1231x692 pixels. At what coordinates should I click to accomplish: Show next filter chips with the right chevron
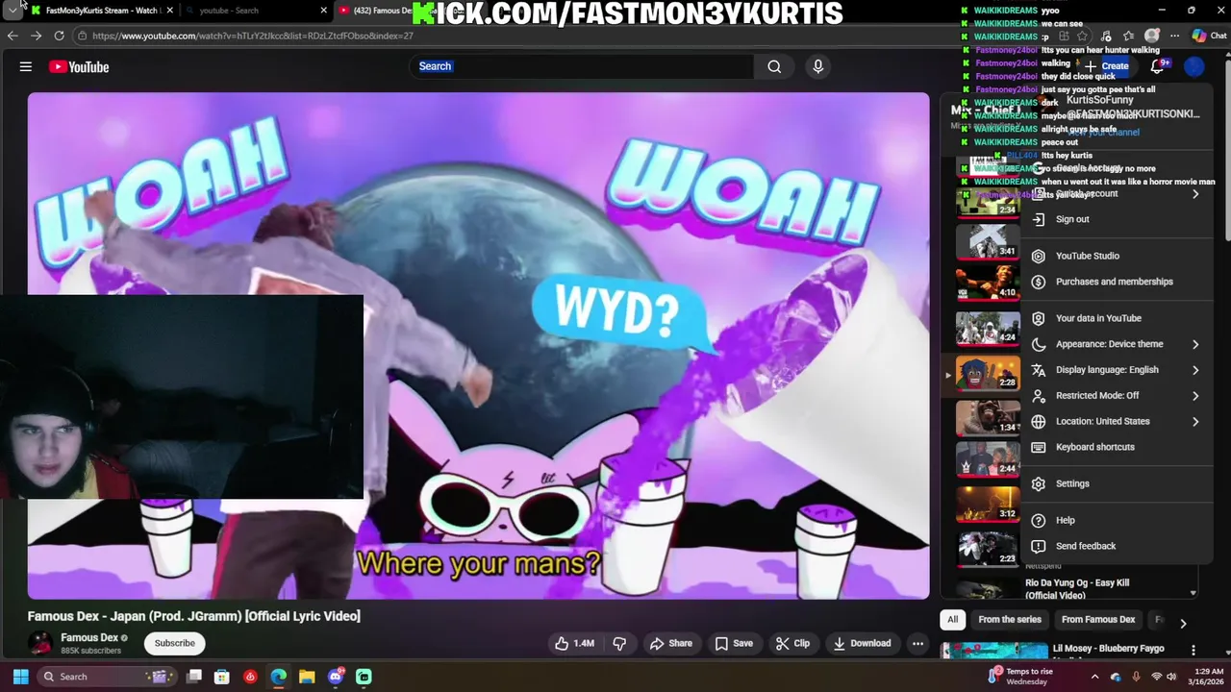coord(1183,623)
